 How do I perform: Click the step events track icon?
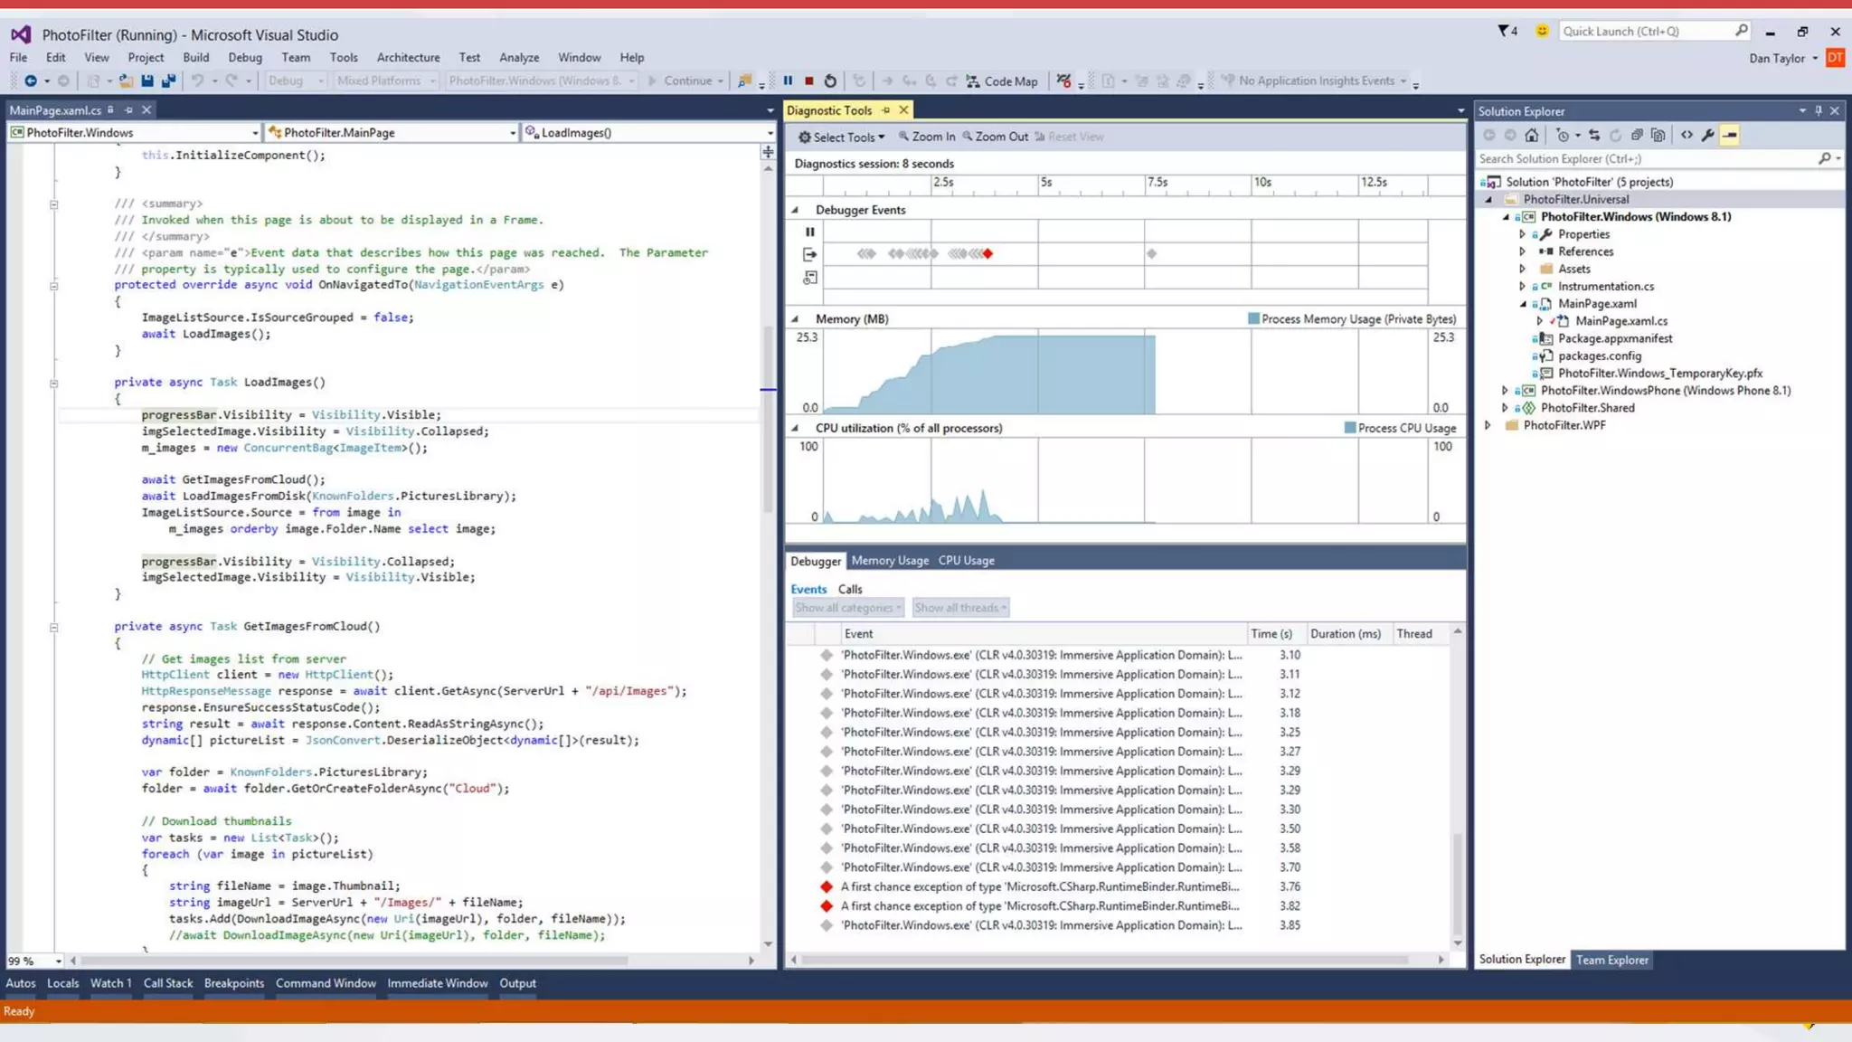click(809, 254)
